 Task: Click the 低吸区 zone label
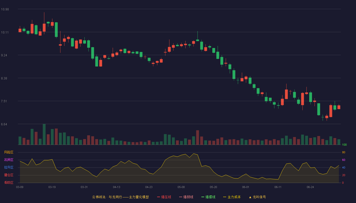click(9, 183)
